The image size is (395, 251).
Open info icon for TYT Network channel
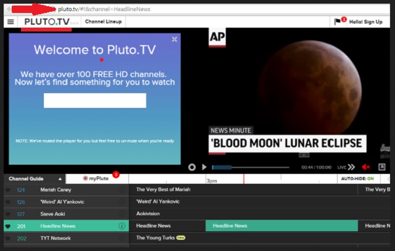point(122,238)
